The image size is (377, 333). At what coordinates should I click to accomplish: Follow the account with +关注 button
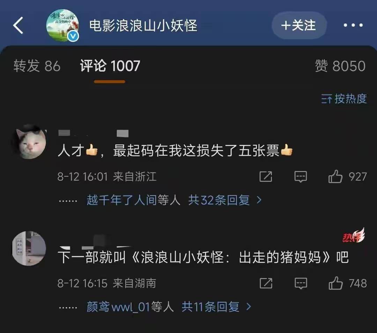tap(299, 25)
